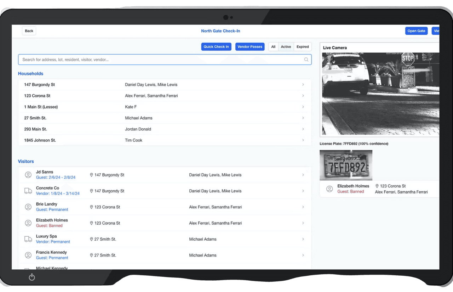Click the Visitors section heading

tap(26, 161)
